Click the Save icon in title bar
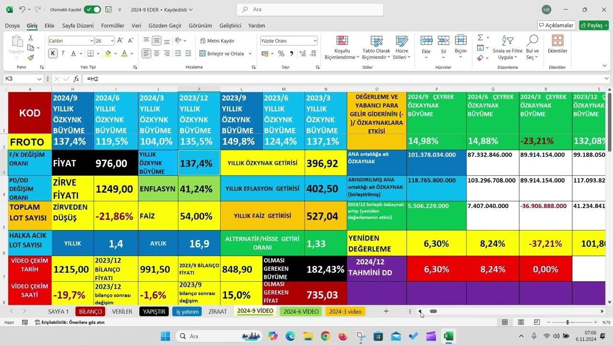This screenshot has height=345, width=613. (109, 9)
